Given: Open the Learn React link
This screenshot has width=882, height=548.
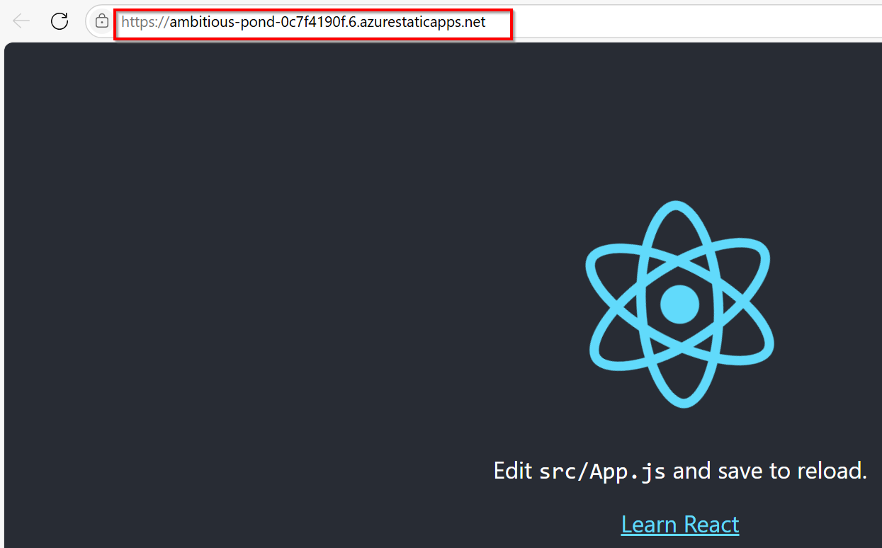Looking at the screenshot, I should [680, 525].
